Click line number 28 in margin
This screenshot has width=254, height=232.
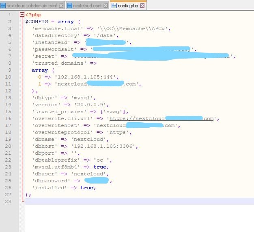8,201
